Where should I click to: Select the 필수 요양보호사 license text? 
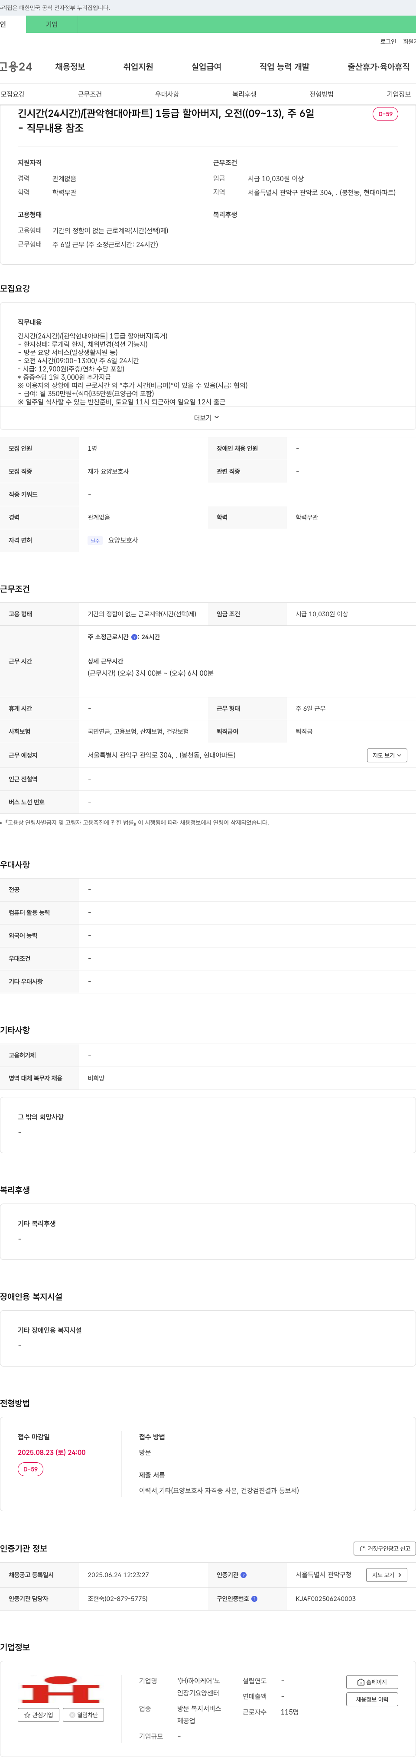tap(113, 540)
